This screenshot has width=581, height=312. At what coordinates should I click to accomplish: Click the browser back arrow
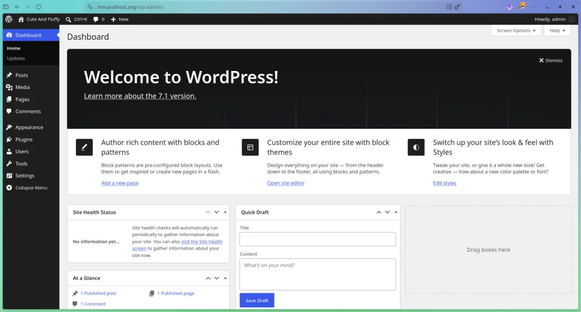point(17,7)
